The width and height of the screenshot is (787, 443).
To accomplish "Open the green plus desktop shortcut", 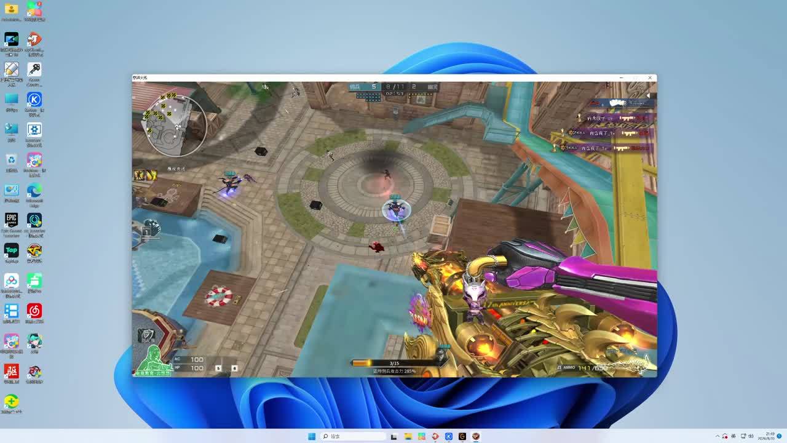I will tap(11, 401).
